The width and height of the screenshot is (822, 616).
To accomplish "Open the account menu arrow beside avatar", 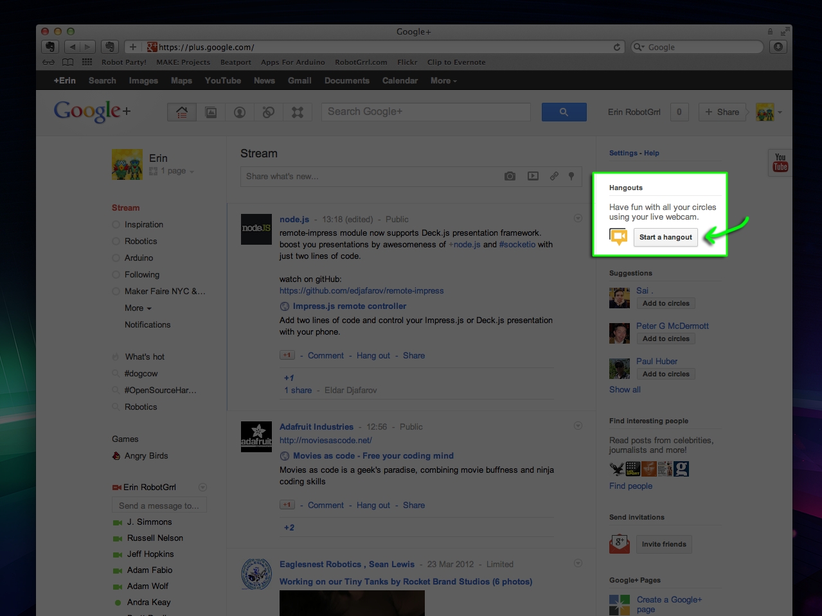I will point(780,112).
